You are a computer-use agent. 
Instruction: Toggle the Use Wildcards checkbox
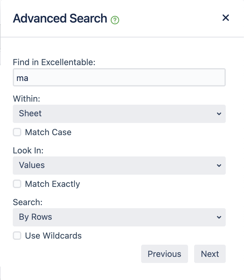[x=17, y=236]
